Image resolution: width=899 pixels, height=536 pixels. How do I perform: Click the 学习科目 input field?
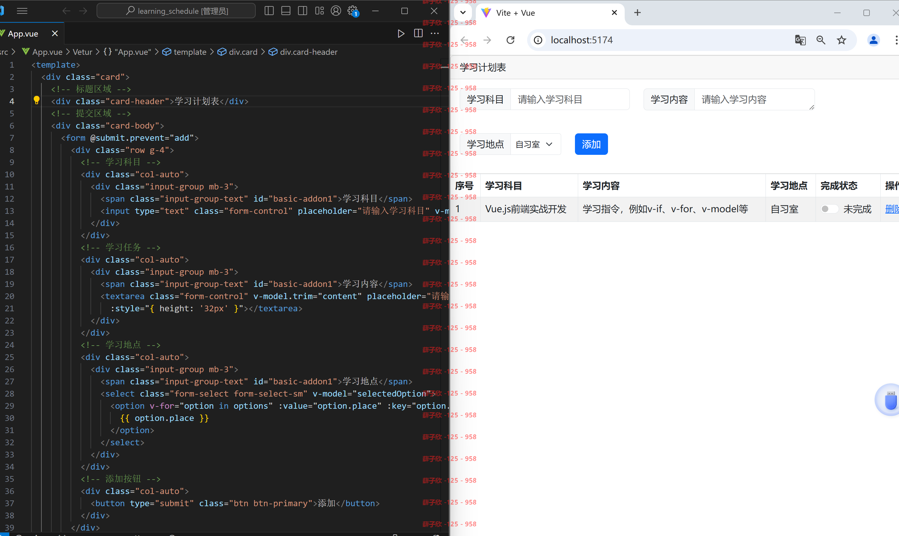click(570, 99)
